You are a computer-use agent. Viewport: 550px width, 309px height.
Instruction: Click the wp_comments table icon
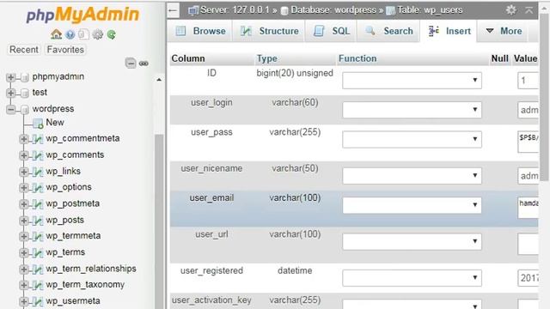click(x=38, y=155)
